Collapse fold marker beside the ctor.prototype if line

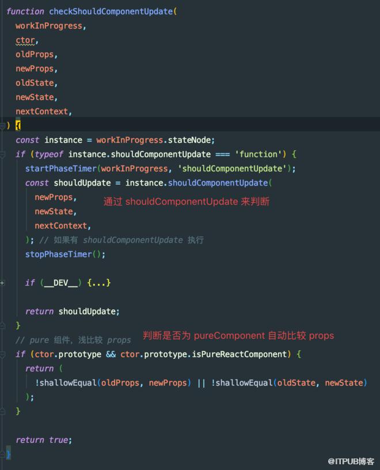2,355
